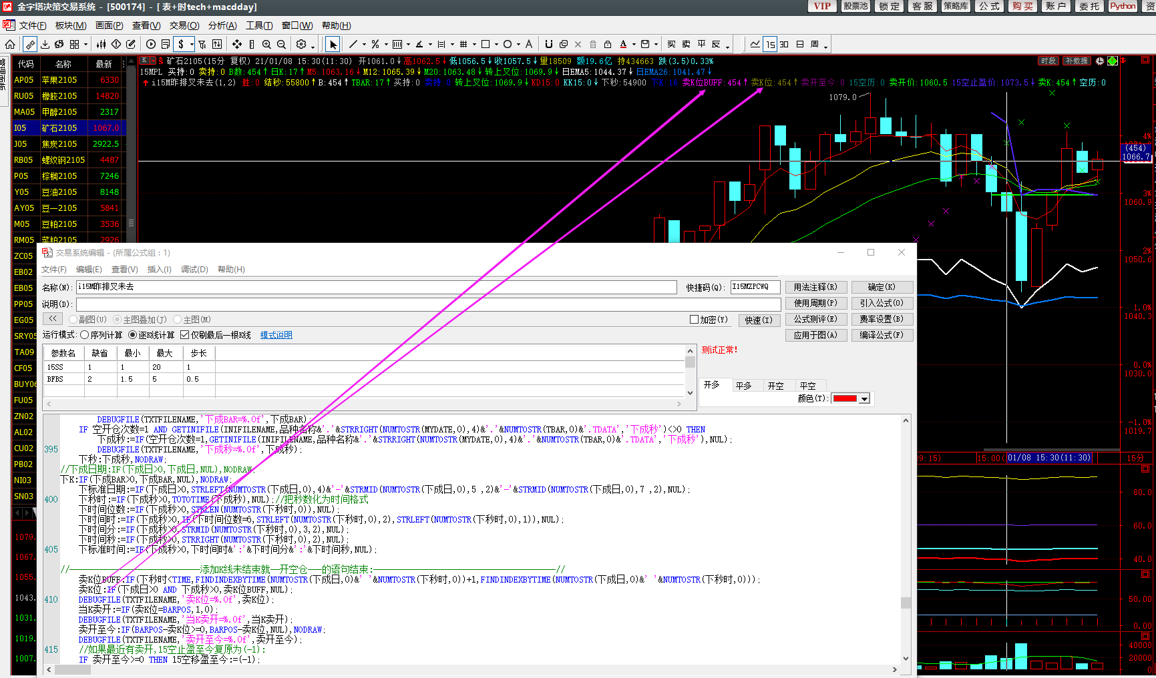Click the red color swatch for 颜色

pos(845,399)
